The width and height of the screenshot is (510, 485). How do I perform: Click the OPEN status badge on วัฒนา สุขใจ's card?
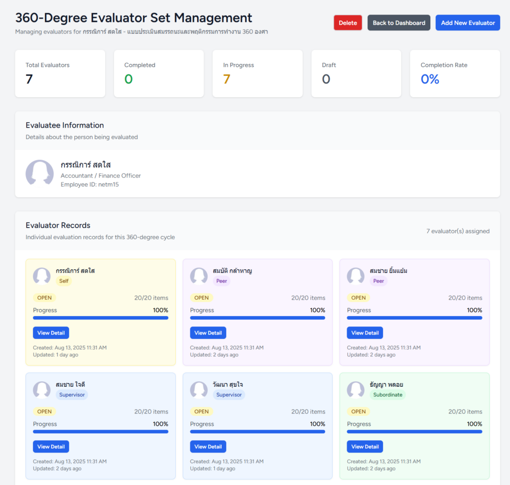click(x=201, y=412)
